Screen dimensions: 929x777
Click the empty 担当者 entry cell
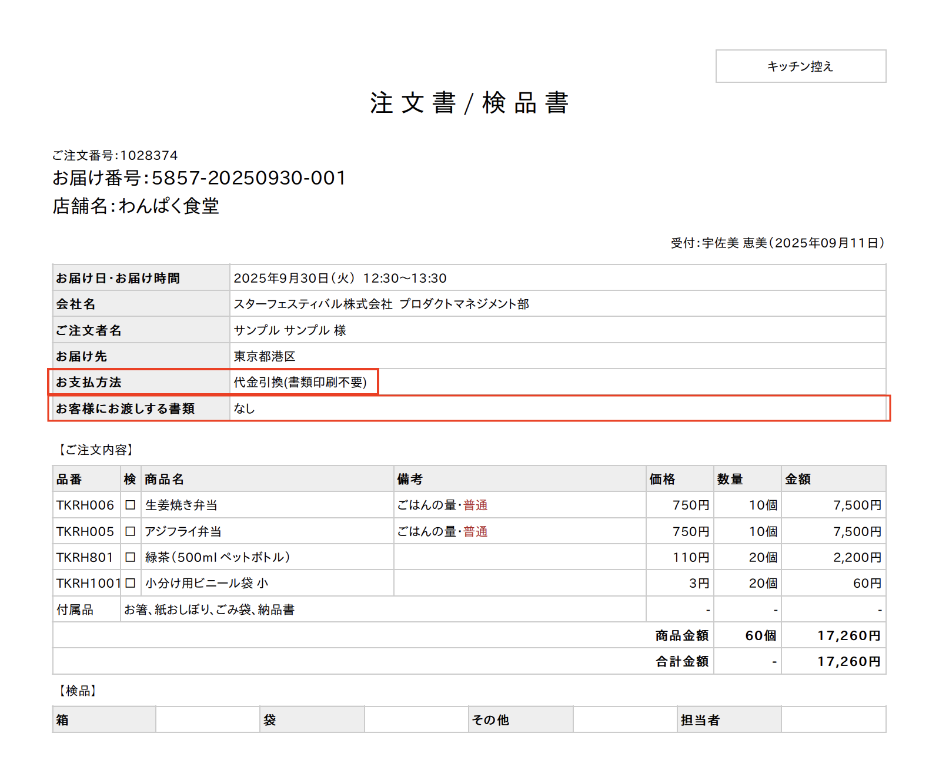tap(834, 719)
